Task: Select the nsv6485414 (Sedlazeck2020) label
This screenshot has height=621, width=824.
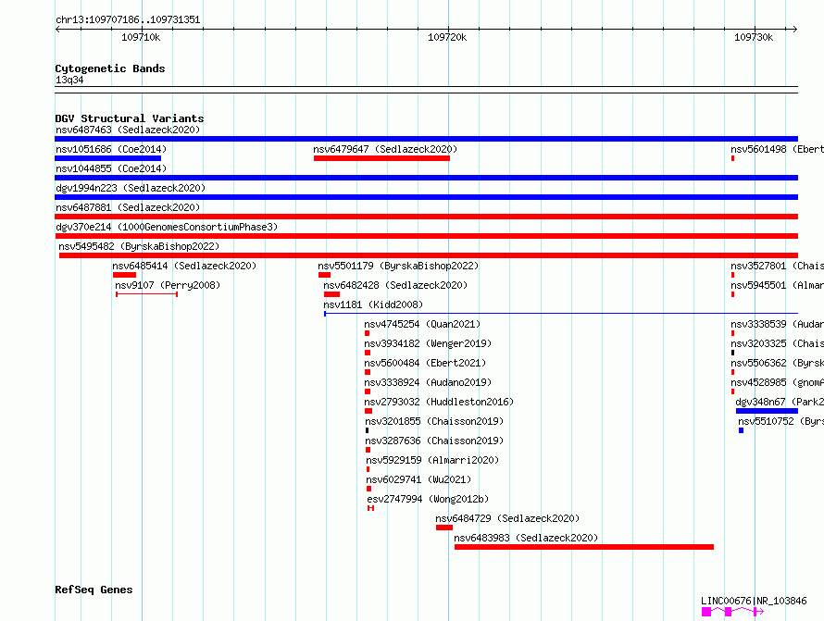Action: coord(184,266)
